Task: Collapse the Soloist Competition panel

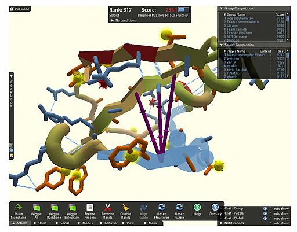Action: 222,45
